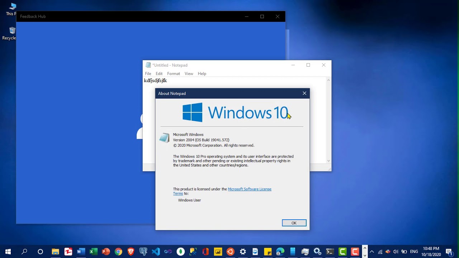Open Brave browser from taskbar
The image size is (459, 258).
(131, 252)
